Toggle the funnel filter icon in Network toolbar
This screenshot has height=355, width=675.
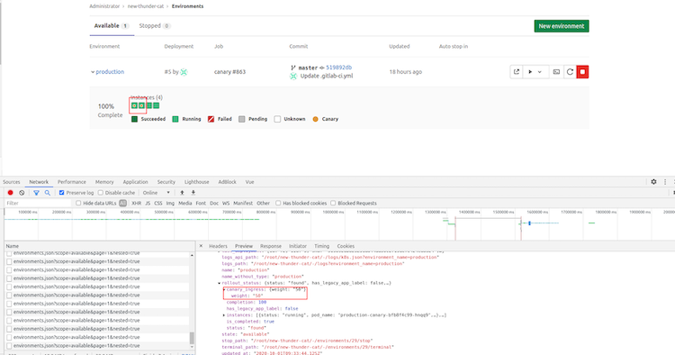coord(36,193)
